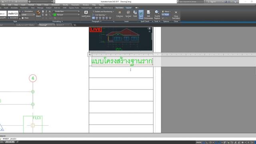256x144 pixels.
Task: Toggle the Ruler option
Action: tap(166, 14)
